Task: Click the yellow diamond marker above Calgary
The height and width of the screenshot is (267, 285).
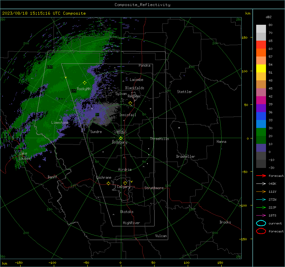Action: click(125, 183)
